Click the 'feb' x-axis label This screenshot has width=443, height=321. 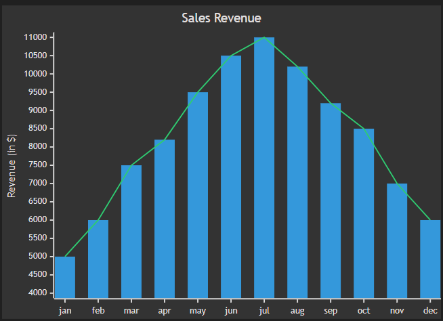pyautogui.click(x=98, y=311)
